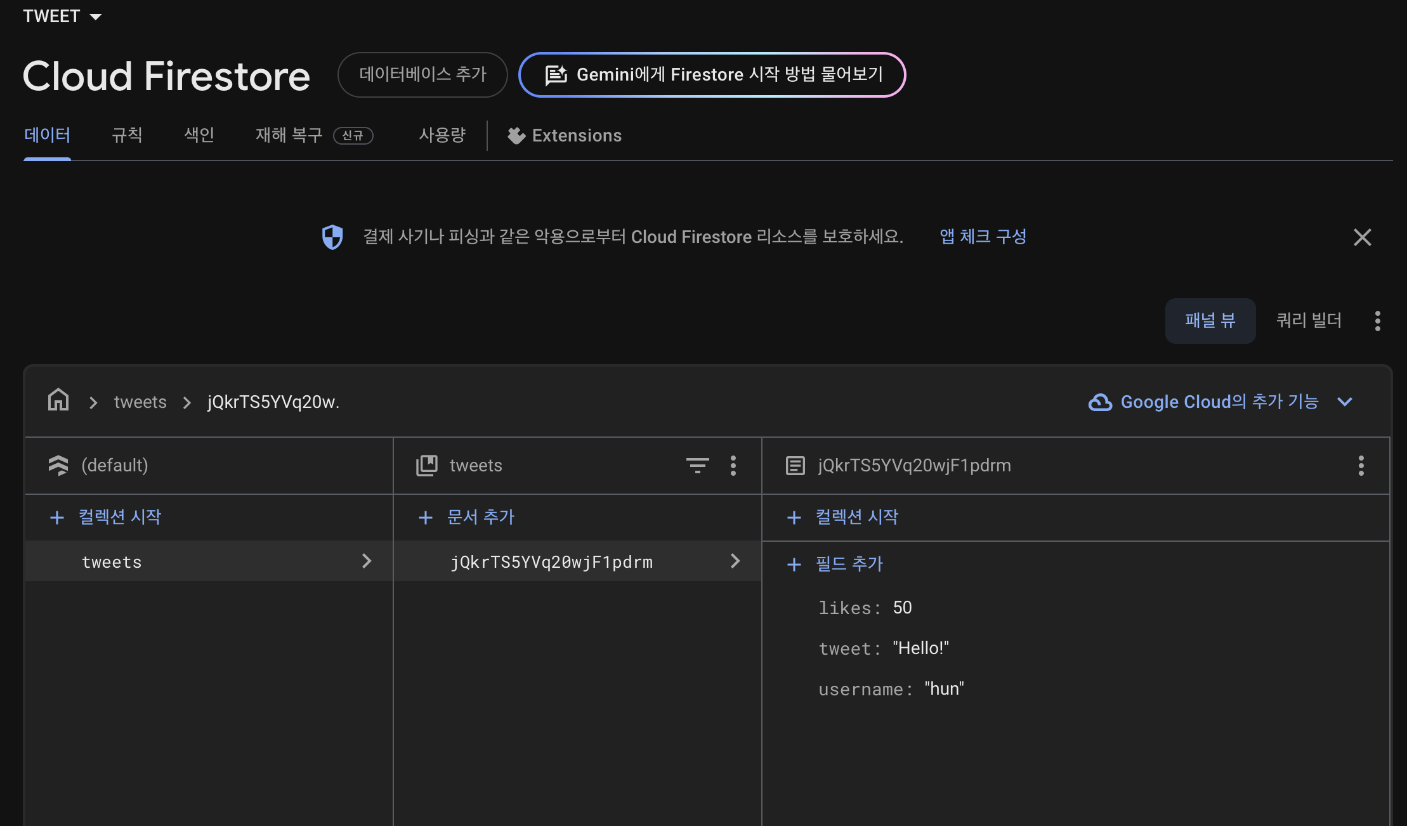The width and height of the screenshot is (1407, 826).
Task: Click the 앱 체크 구성 link
Action: click(983, 237)
